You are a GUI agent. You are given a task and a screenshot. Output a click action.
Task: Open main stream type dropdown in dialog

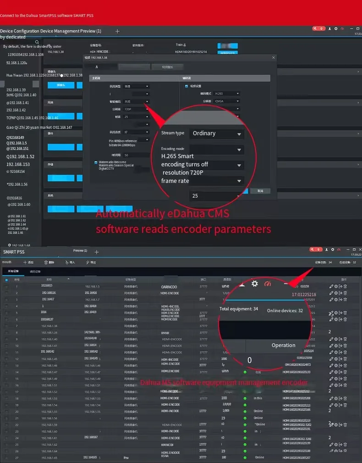point(136,86)
